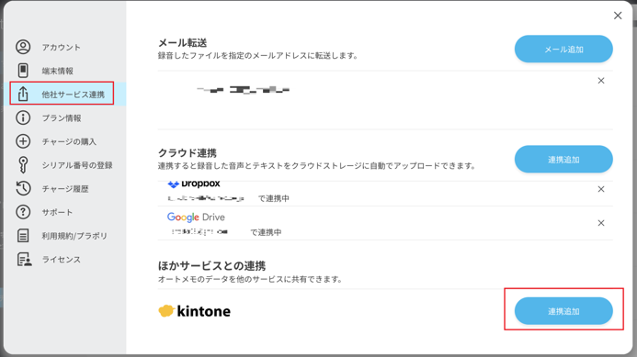Click the メール追加 button
This screenshot has height=357, width=637.
[x=563, y=49]
